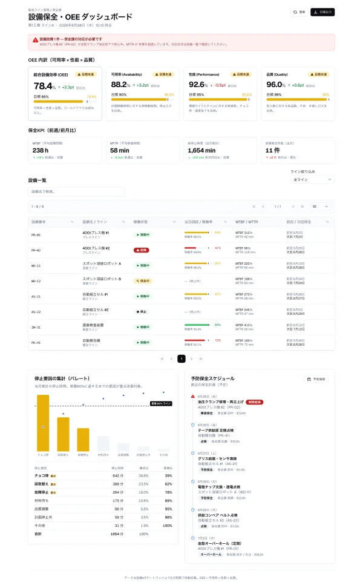Click clock icon beside 供給コンベア ベルト点検

point(193,510)
